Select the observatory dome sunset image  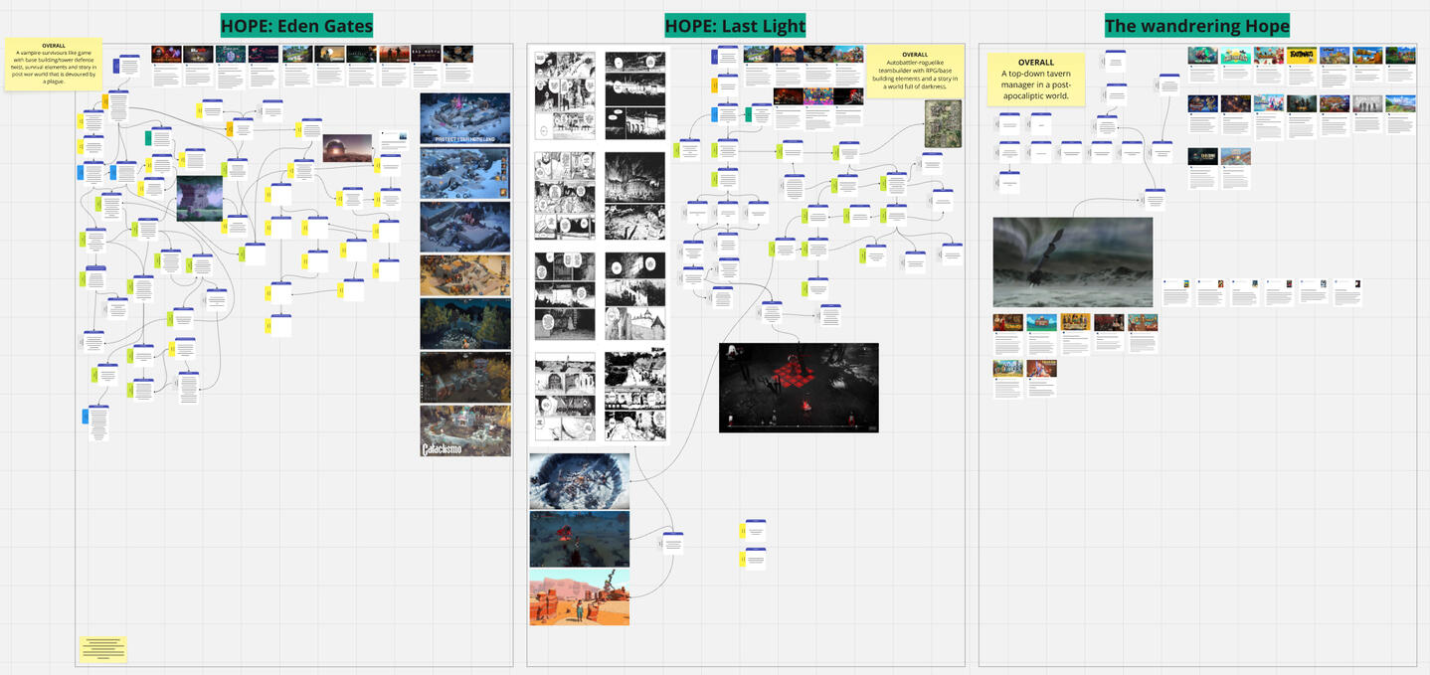click(x=347, y=148)
